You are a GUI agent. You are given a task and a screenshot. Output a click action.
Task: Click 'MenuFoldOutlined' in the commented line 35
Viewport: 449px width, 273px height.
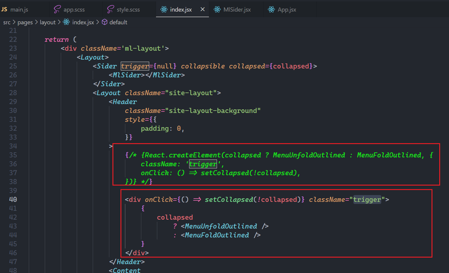click(x=389, y=155)
